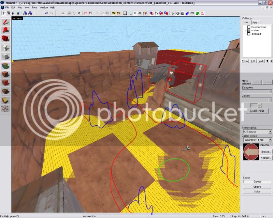Click the visgroup Mark button
The image size is (273, 218).
pos(261,61)
